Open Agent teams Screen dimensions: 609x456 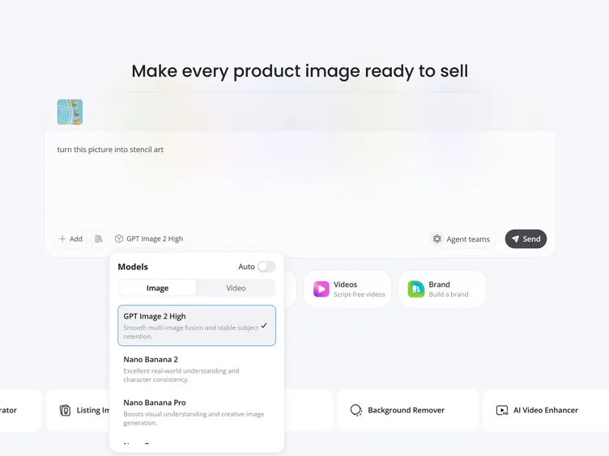[462, 239]
